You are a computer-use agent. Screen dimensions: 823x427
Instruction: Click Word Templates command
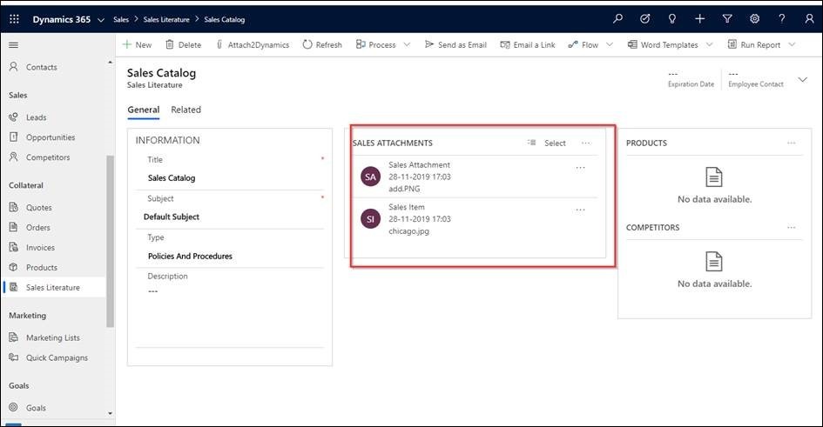663,45
